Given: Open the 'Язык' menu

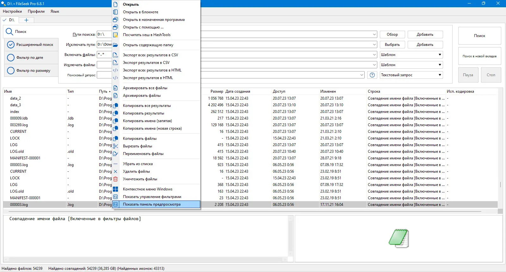Looking at the screenshot, I should [x=55, y=11].
